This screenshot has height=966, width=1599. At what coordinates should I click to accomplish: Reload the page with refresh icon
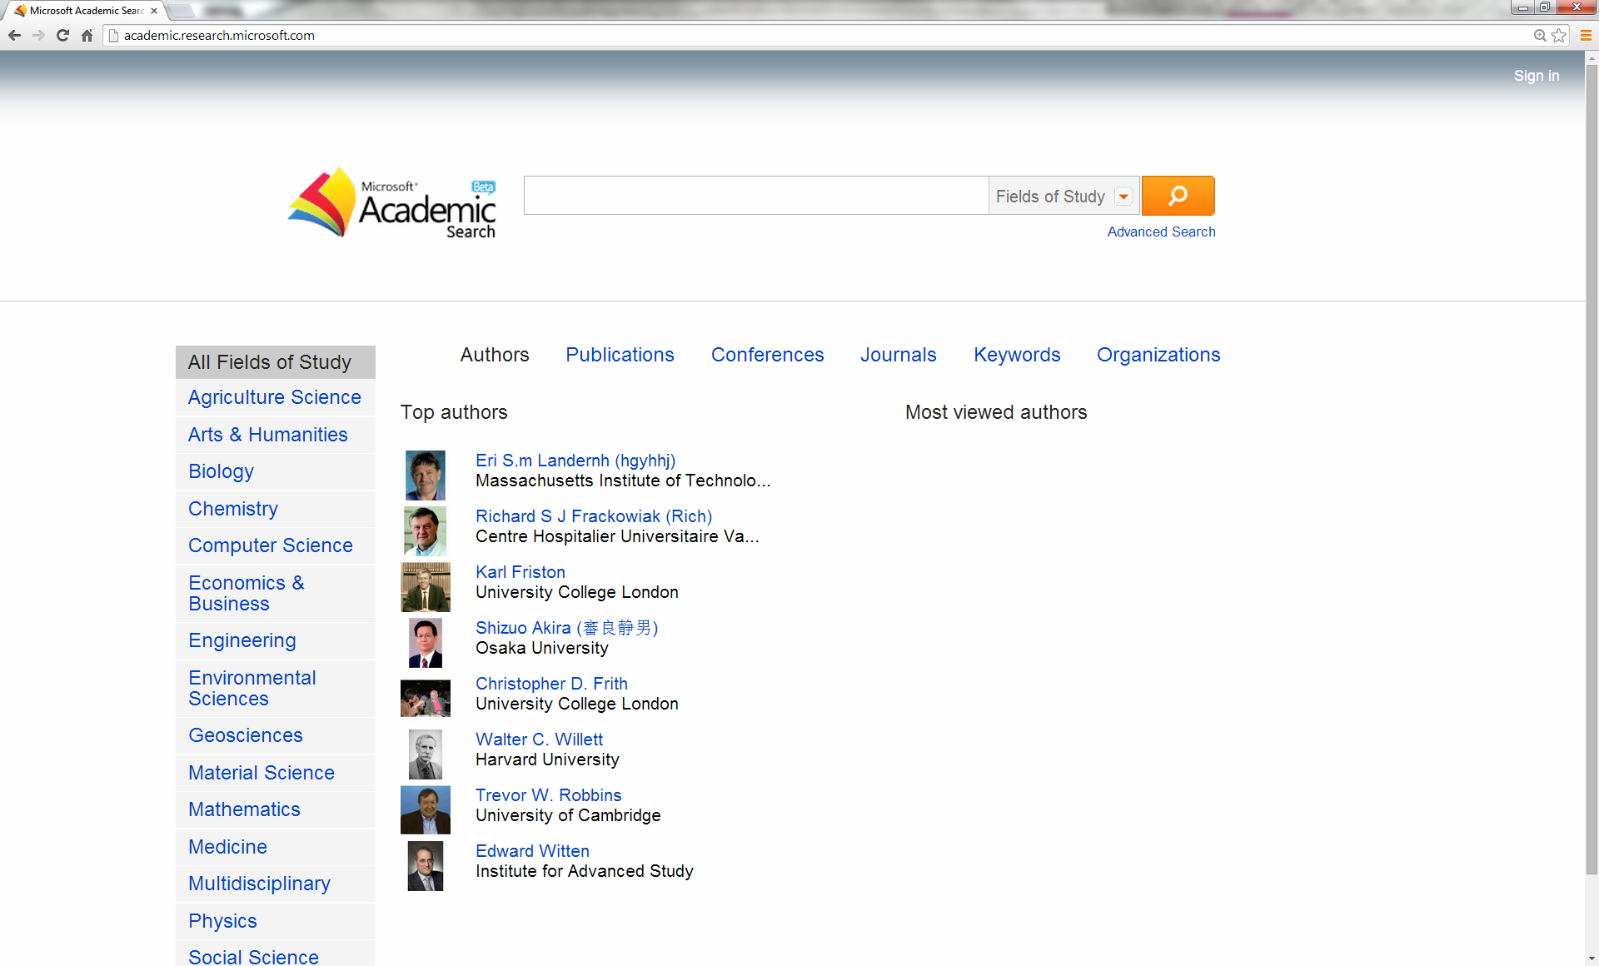62,35
